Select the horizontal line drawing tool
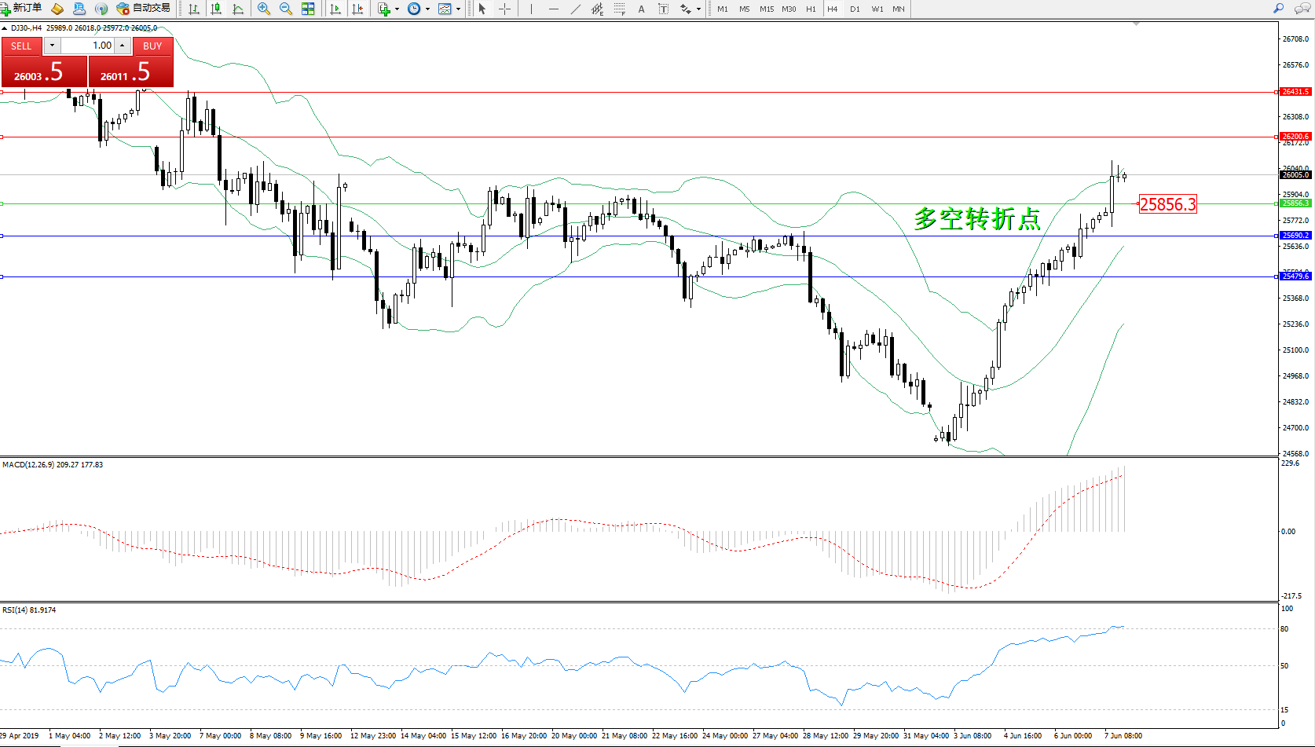The width and height of the screenshot is (1315, 747). tap(554, 9)
